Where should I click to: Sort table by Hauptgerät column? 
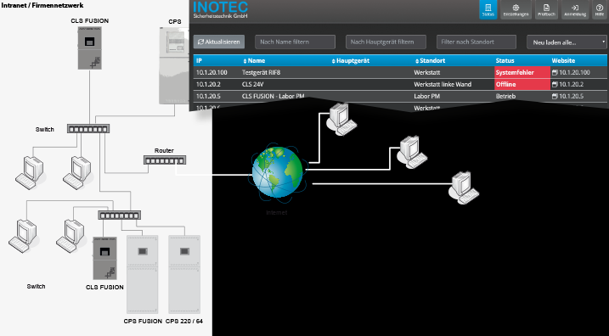click(x=350, y=60)
